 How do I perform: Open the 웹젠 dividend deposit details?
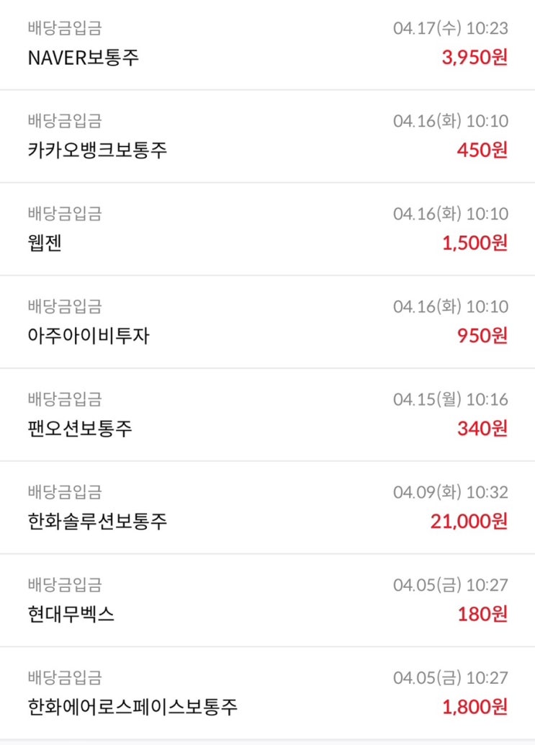coord(267,228)
